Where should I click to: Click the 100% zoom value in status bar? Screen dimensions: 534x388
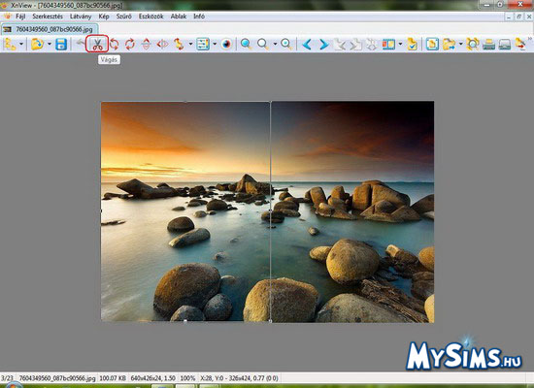coord(187,378)
